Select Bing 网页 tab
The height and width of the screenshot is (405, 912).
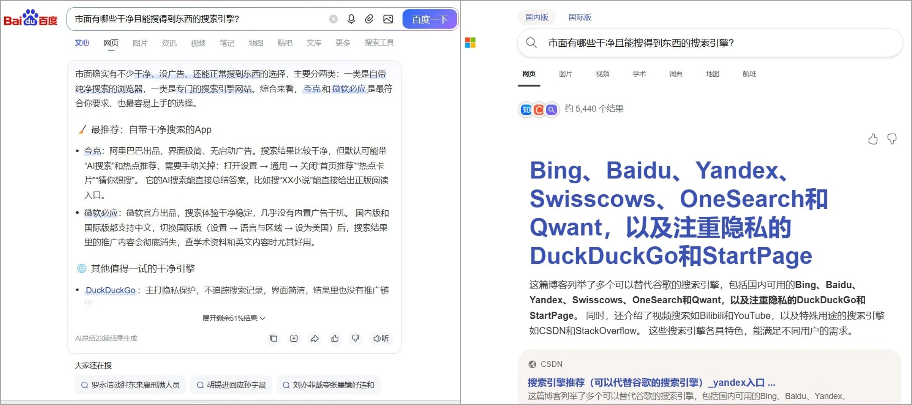point(529,74)
